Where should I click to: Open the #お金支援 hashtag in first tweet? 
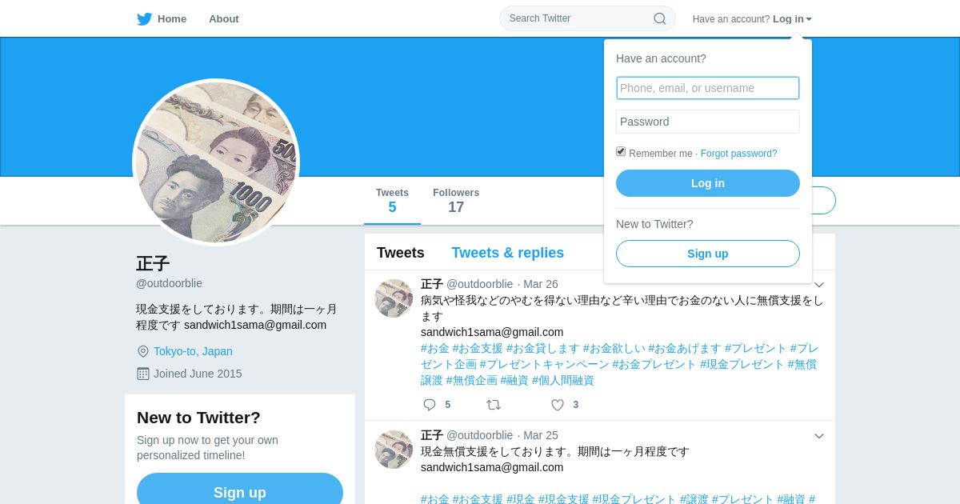coord(478,348)
